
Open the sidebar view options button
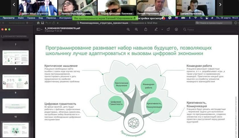pos(40,29)
